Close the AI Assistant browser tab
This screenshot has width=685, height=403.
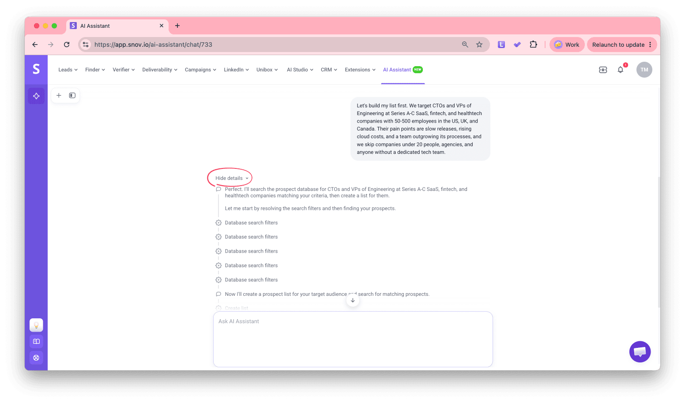pos(162,26)
